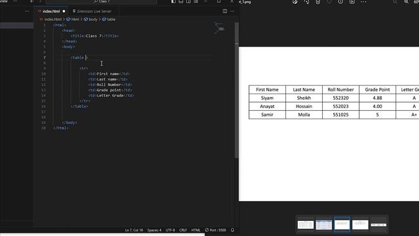Open Customize Layout icon in VS Code title bar

tap(196, 1)
